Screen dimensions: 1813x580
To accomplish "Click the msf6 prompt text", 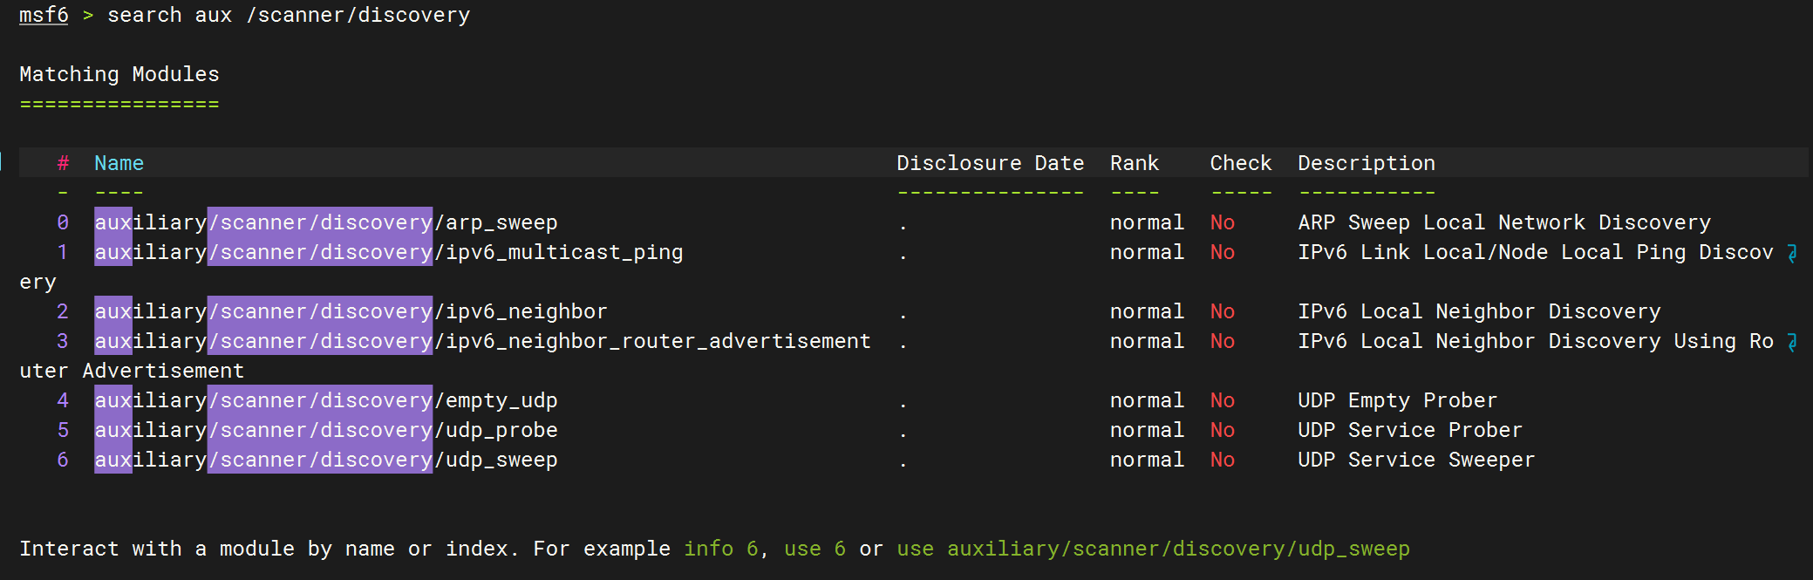I will click(x=44, y=15).
